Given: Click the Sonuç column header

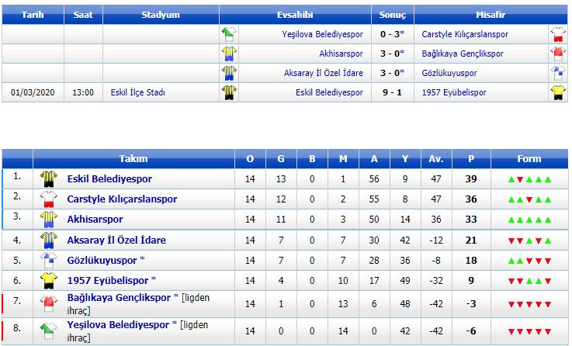Looking at the screenshot, I should 393,15.
